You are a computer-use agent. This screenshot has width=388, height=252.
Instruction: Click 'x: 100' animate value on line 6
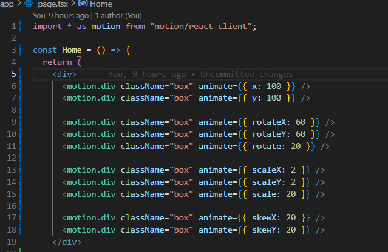point(267,86)
